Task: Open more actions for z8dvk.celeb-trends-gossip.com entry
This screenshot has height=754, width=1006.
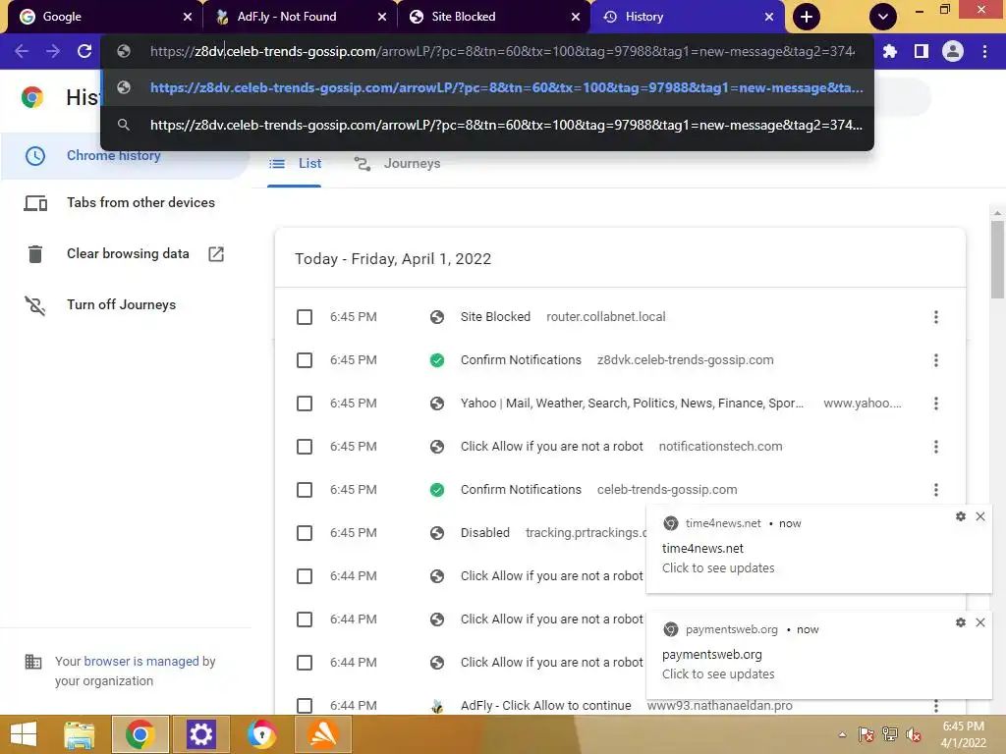Action: [936, 360]
